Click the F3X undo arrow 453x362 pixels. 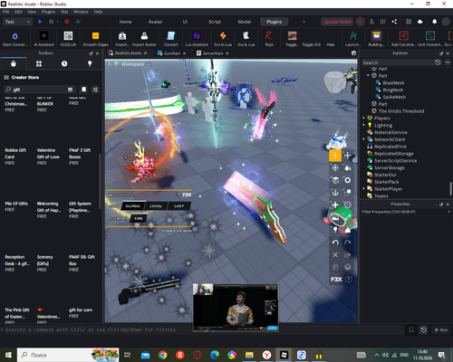pos(335,243)
